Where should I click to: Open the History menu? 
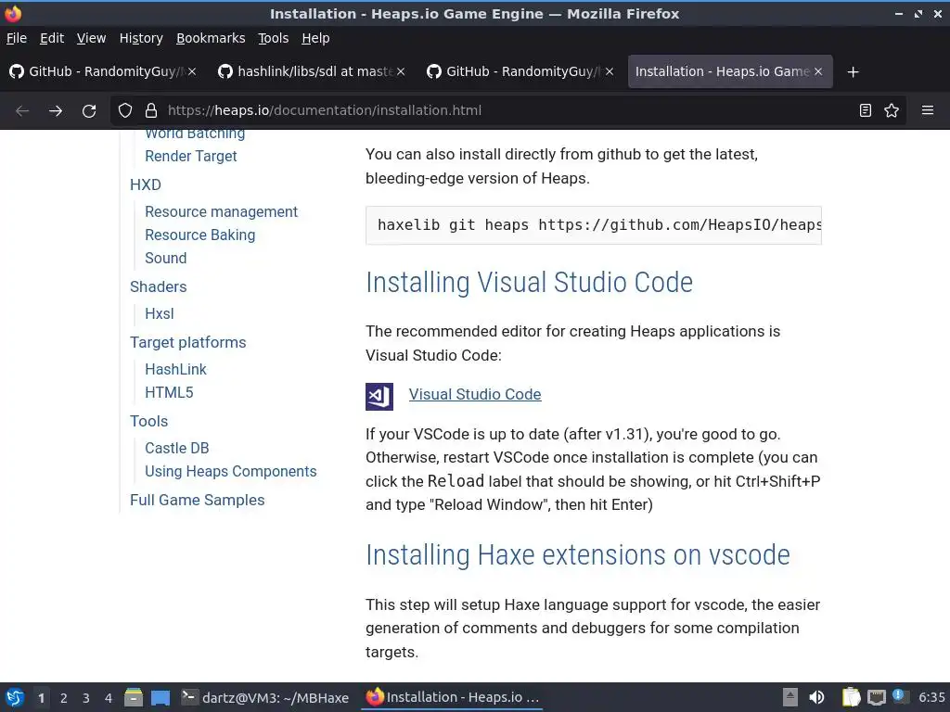(x=141, y=38)
